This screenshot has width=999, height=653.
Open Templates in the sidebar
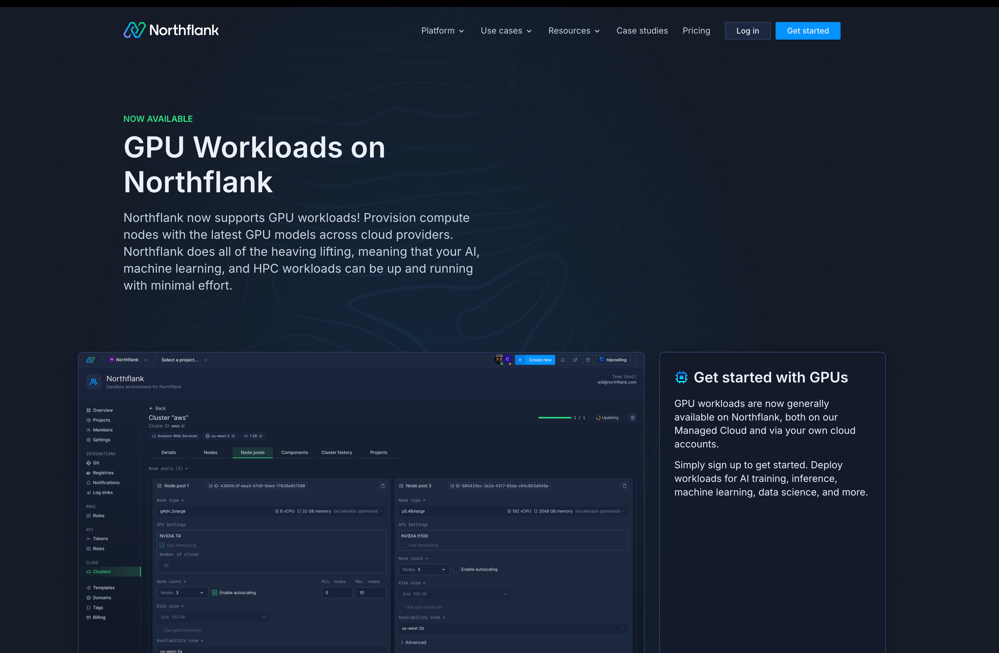(100, 587)
